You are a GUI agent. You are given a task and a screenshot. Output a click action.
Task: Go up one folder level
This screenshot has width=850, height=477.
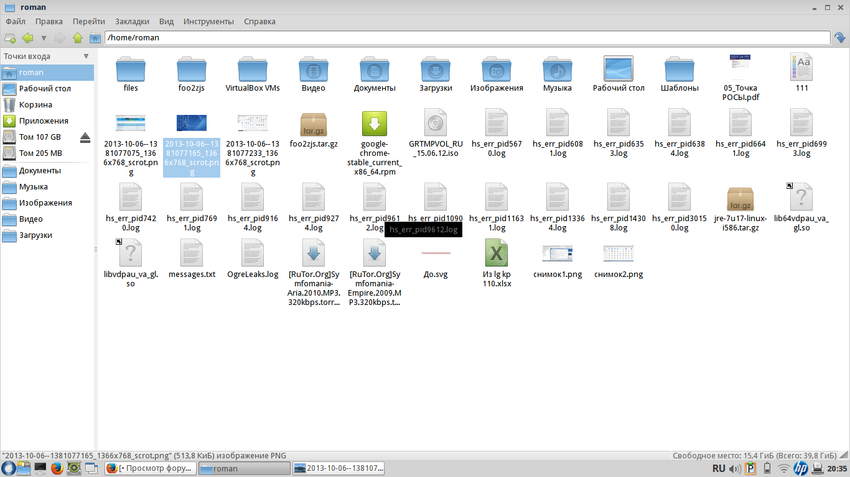point(78,38)
